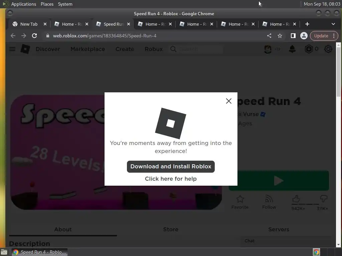342x256 pixels.
Task: Click Chrome icon in bottom panel tray
Action: click(316, 252)
